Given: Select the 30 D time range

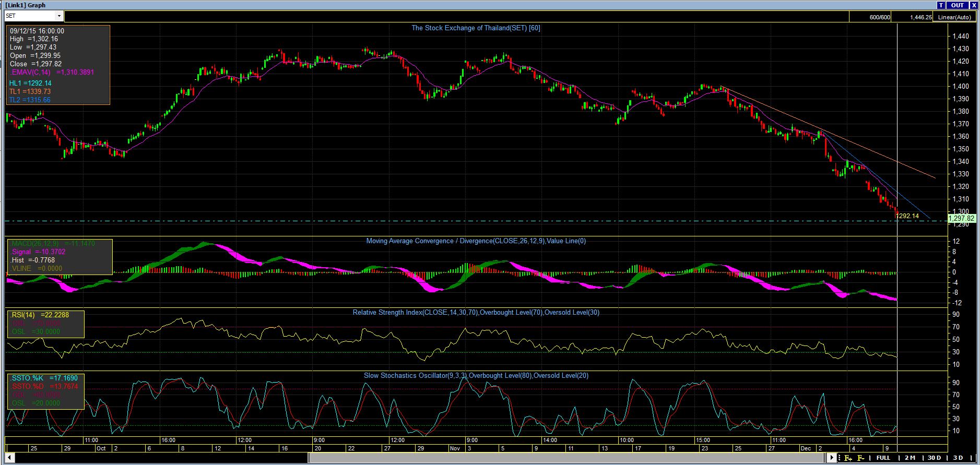Looking at the screenshot, I should [x=934, y=458].
